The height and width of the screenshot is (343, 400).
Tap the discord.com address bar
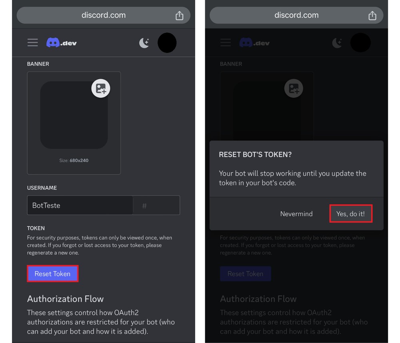click(x=104, y=15)
